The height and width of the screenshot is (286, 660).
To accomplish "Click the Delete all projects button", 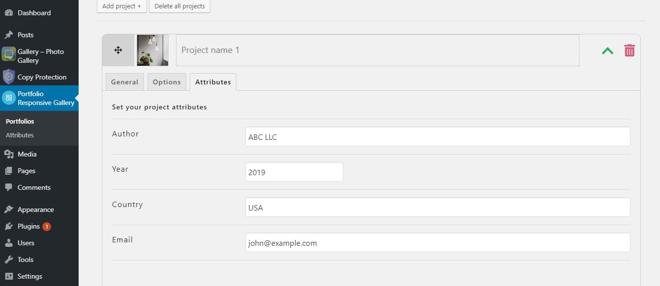I will tap(179, 6).
